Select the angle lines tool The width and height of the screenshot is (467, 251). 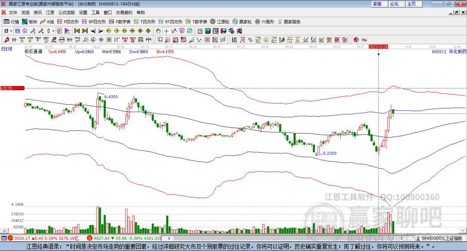click(x=191, y=40)
